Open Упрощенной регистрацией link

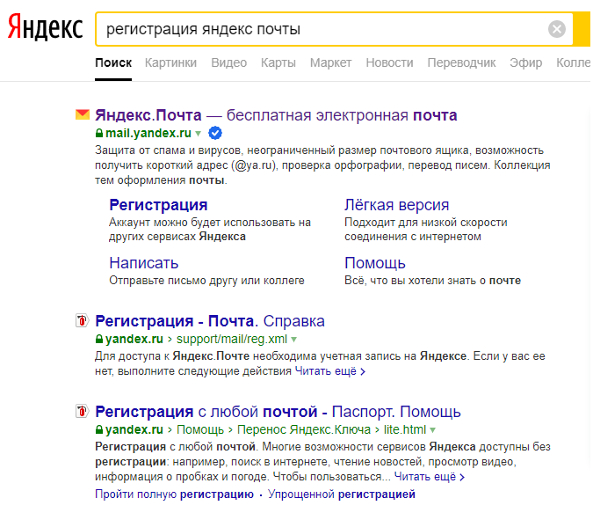[342, 494]
